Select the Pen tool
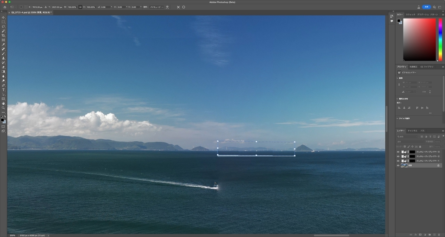445x237 pixels. (3, 85)
